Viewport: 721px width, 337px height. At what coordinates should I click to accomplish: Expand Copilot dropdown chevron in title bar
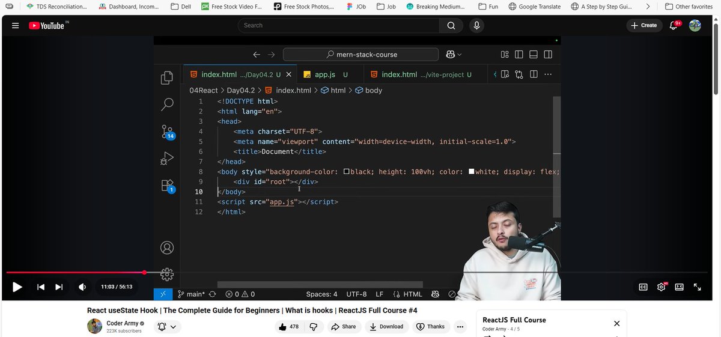(x=460, y=54)
